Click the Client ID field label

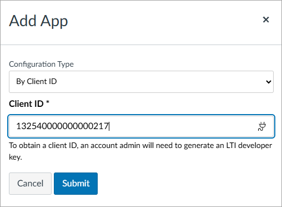point(26,103)
